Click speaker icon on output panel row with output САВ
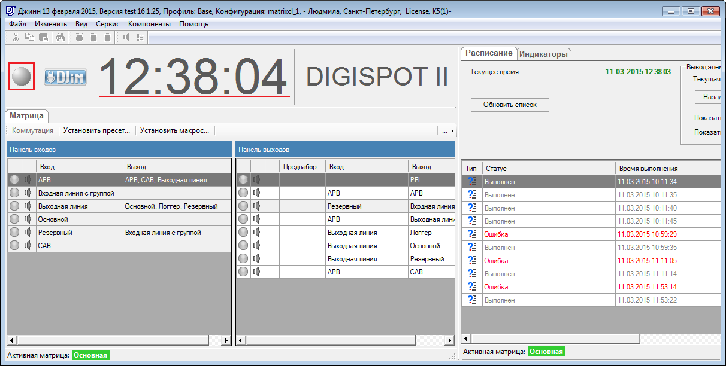Viewport: 726px width, 366px height. (258, 272)
